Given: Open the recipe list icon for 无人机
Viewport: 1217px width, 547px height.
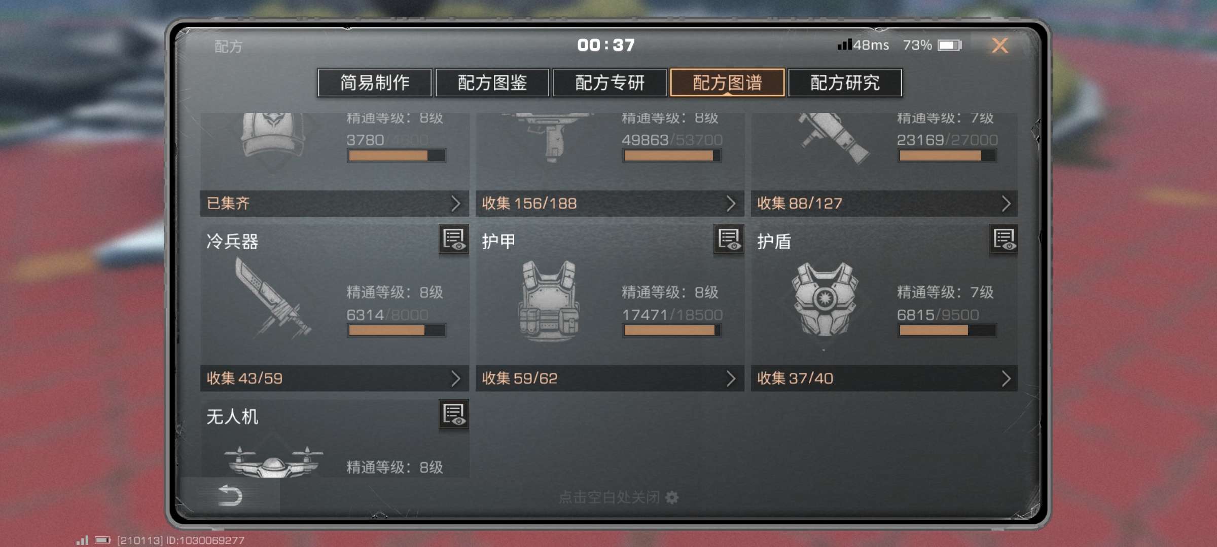Looking at the screenshot, I should point(454,414).
